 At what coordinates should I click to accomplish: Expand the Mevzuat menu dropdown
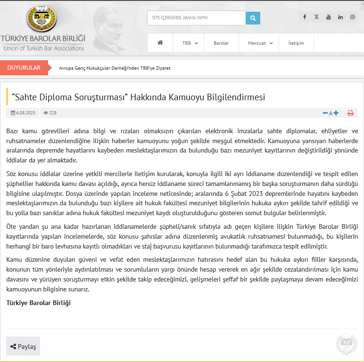tap(260, 43)
